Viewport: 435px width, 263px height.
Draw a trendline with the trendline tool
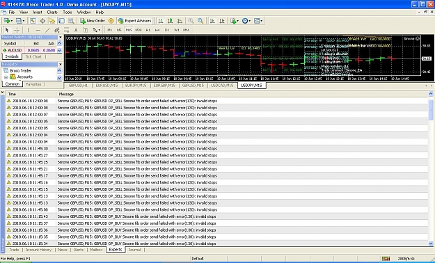tap(47, 30)
